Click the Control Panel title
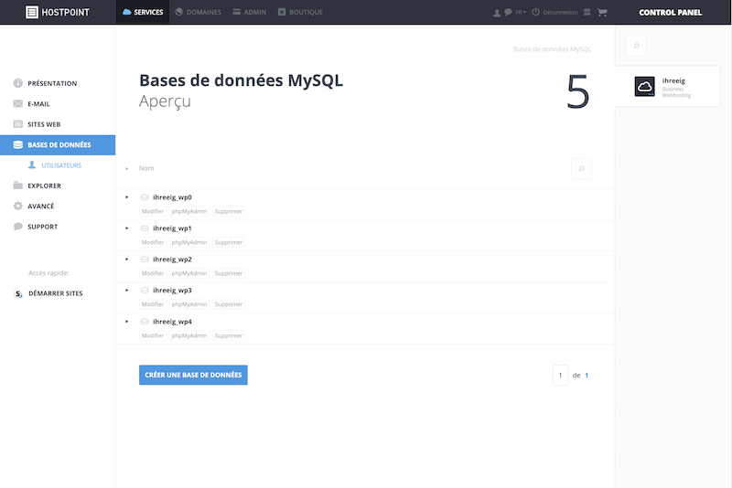 coord(670,13)
